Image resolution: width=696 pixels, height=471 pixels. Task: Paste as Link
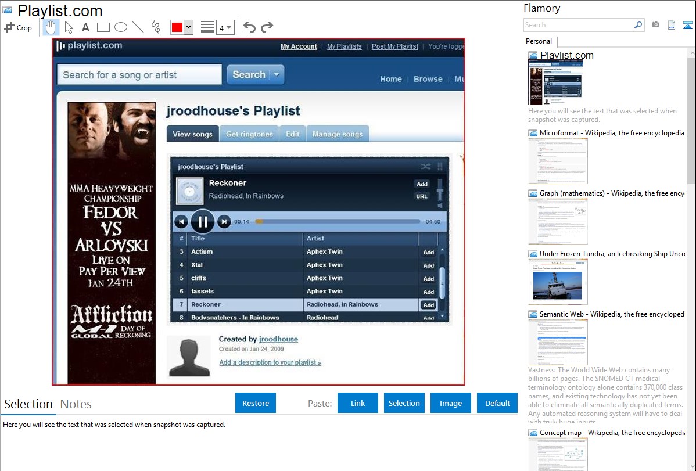(x=358, y=403)
